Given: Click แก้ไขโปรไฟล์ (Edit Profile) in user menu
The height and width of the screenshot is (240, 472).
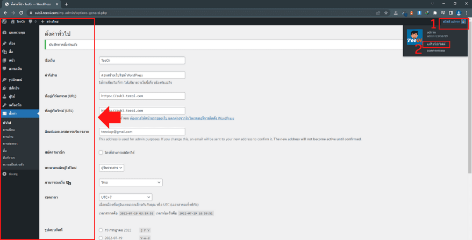Looking at the screenshot, I should click(x=436, y=44).
